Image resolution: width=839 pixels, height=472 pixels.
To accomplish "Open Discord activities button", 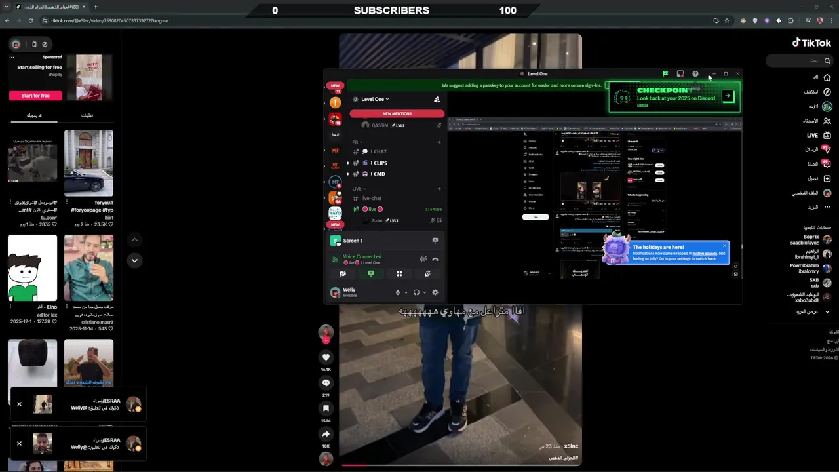I will tap(399, 274).
